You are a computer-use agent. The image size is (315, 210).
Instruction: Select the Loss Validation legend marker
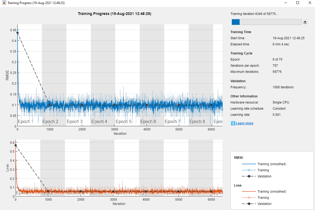tap(249, 204)
